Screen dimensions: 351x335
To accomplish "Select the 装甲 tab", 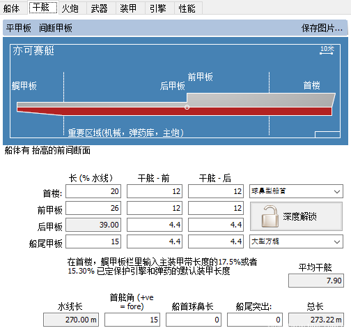I will click(x=128, y=8).
